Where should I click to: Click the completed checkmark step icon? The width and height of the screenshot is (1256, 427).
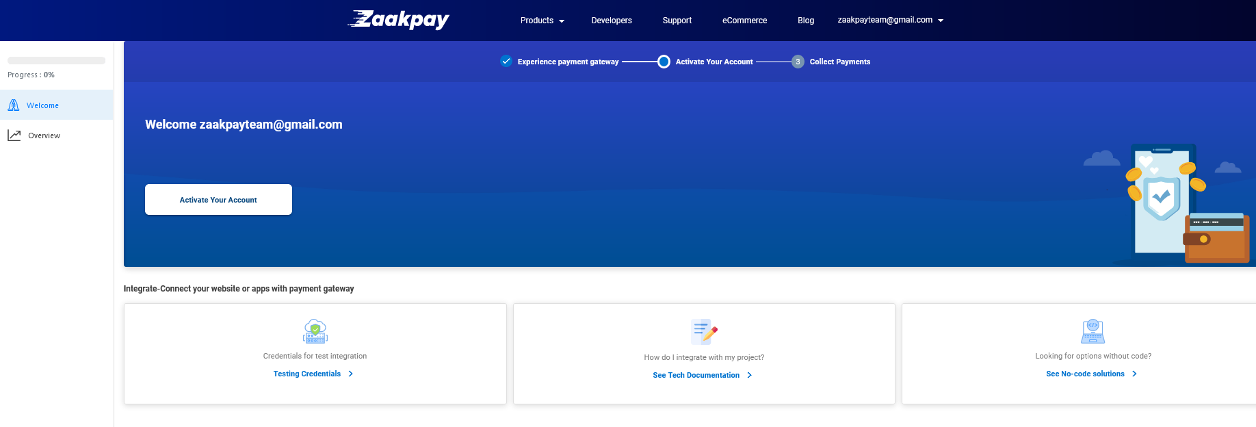(x=506, y=61)
